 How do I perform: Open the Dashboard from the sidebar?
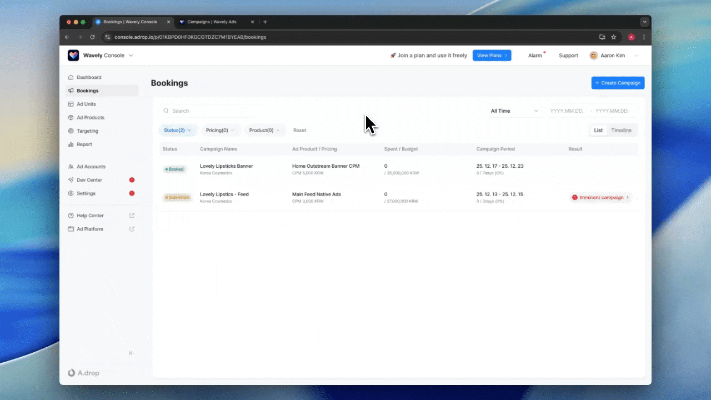coord(72,77)
